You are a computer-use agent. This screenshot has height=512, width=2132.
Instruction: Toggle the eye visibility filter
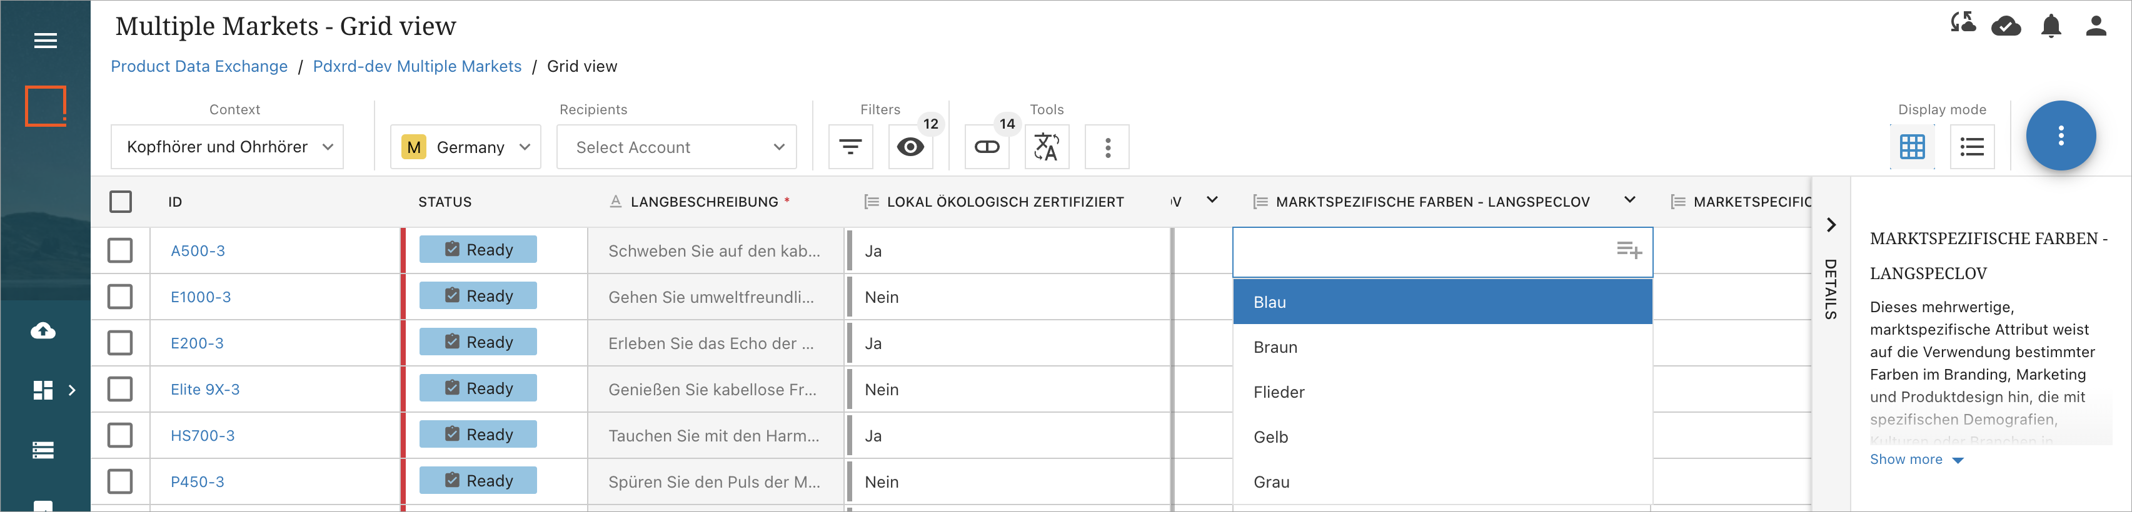point(910,147)
